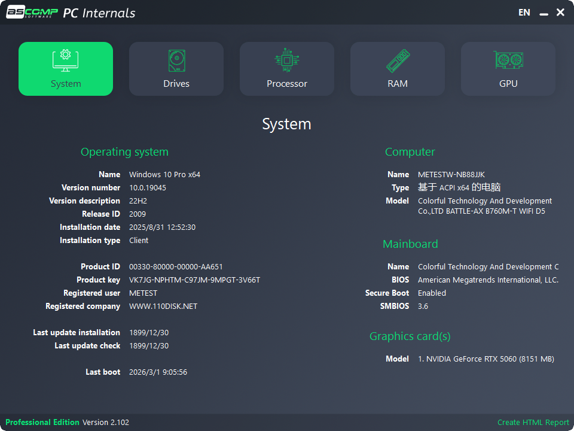Screen dimensions: 574x431
Task: Open the EN language selector
Action: [524, 12]
